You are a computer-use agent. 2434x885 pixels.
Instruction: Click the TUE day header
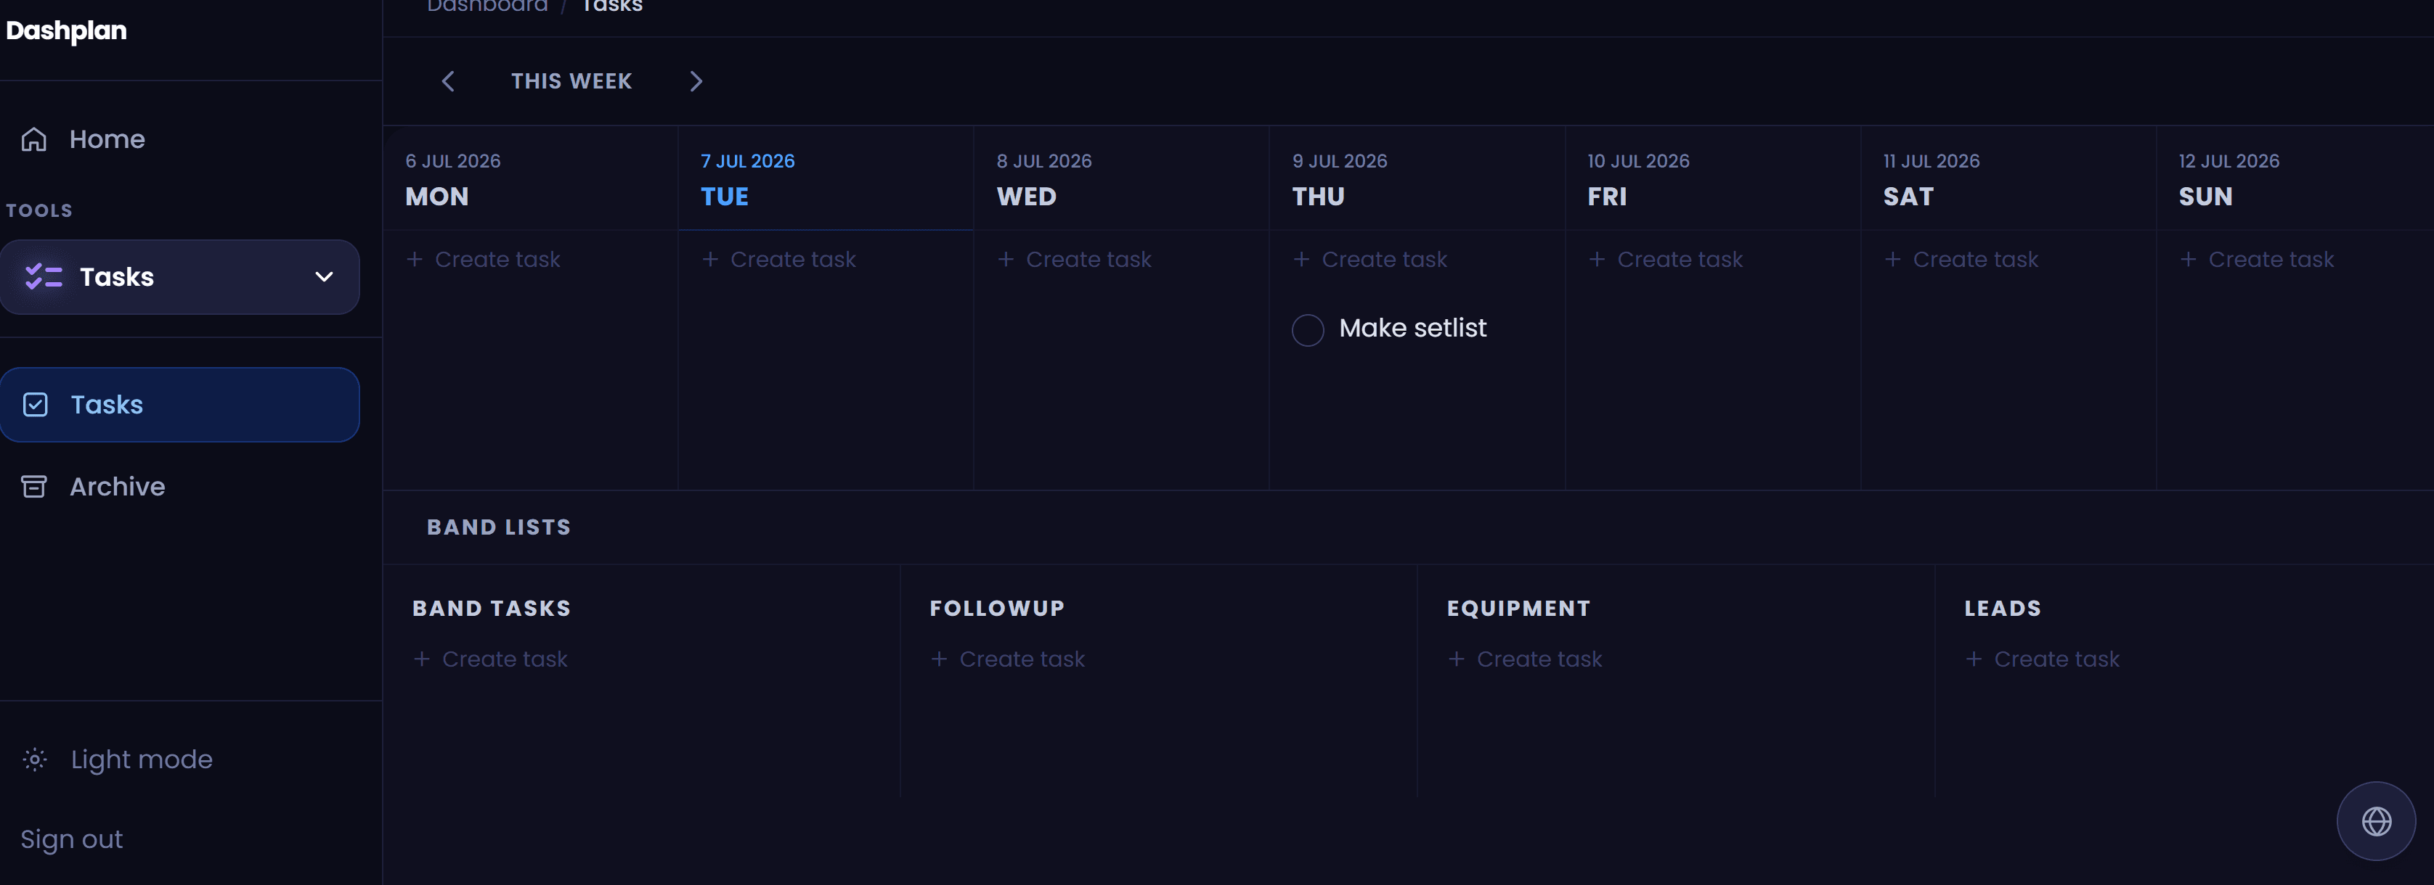(725, 197)
